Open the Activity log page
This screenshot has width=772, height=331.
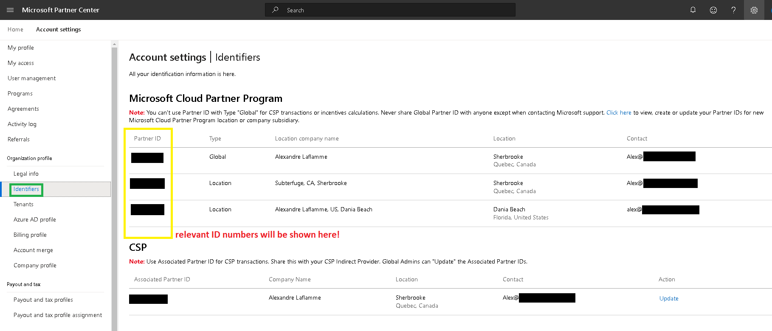22,124
